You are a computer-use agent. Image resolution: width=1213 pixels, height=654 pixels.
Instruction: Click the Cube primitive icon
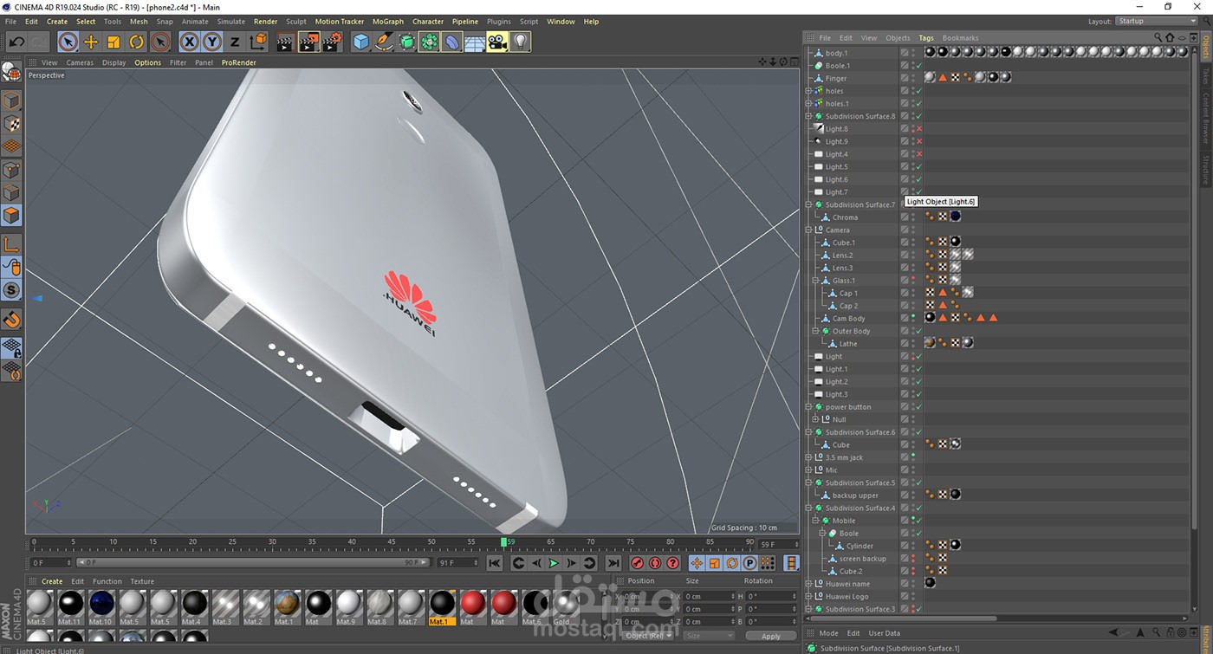361,42
